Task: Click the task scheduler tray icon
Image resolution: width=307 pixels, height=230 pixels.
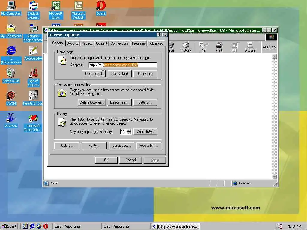Action: click(x=280, y=226)
